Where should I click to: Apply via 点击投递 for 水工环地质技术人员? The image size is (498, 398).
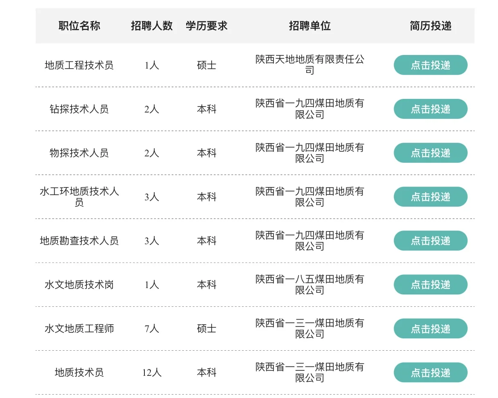tap(430, 197)
